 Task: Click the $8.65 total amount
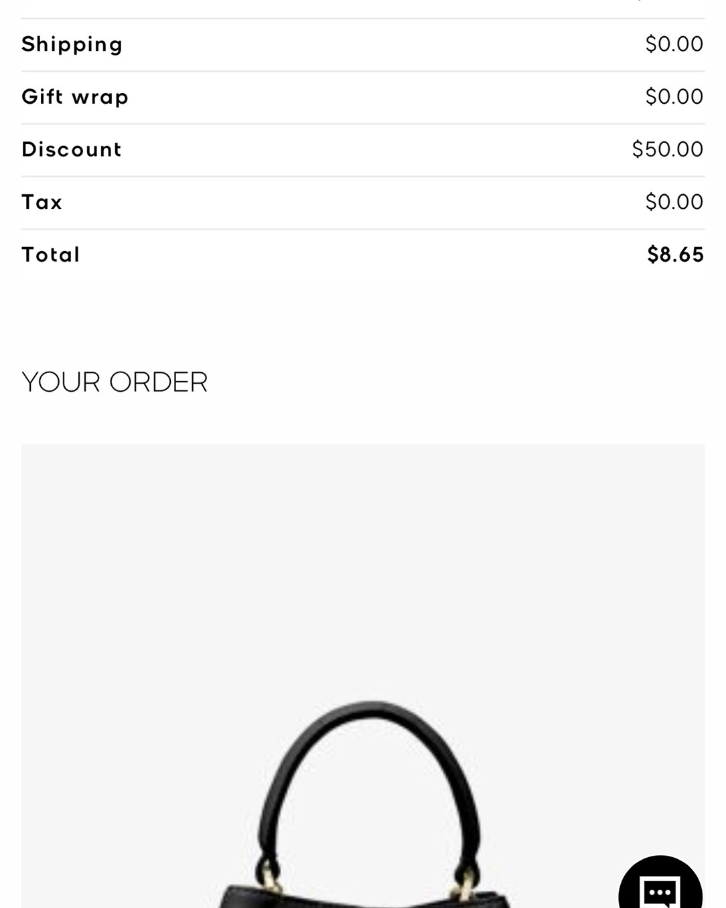(675, 254)
